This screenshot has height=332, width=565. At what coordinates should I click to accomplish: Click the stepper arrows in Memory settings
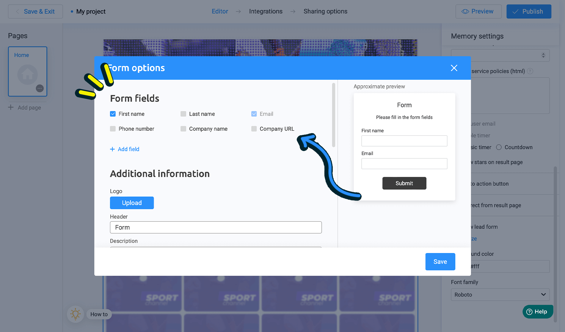pos(543,55)
